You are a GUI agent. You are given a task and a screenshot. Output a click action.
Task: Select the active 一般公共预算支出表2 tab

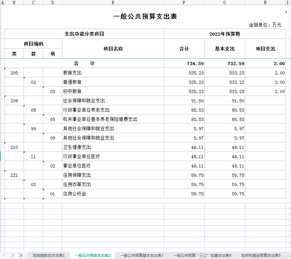pyautogui.click(x=93, y=255)
